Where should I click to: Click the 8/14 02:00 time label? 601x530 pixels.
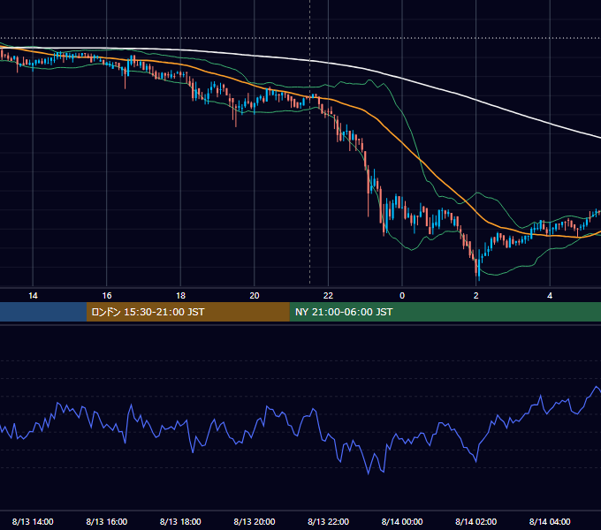(x=475, y=521)
